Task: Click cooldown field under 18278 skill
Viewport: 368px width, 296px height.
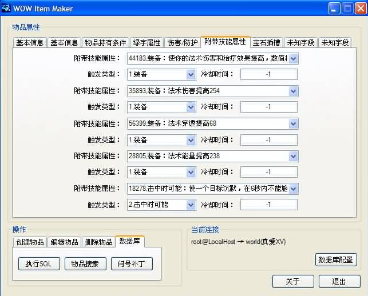Action: (269, 205)
